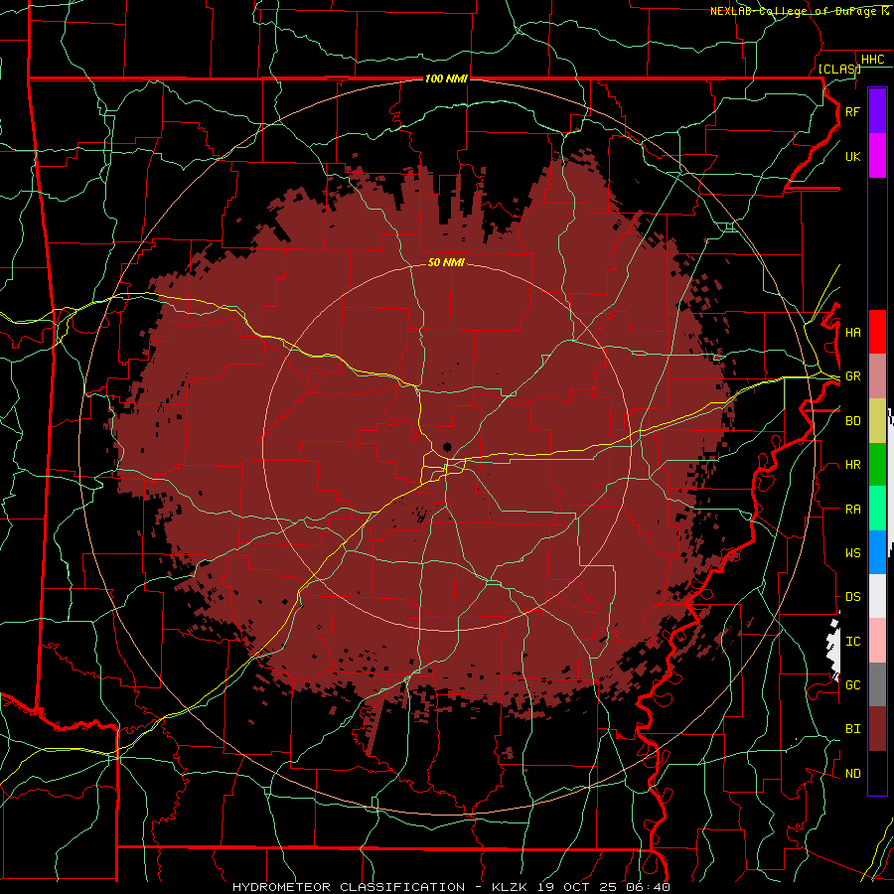
Task: Click the BI legend label
Action: (852, 729)
